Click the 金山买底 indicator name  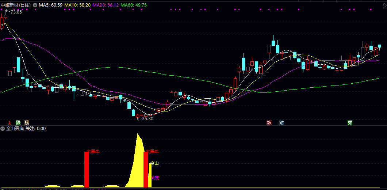(x=15, y=129)
